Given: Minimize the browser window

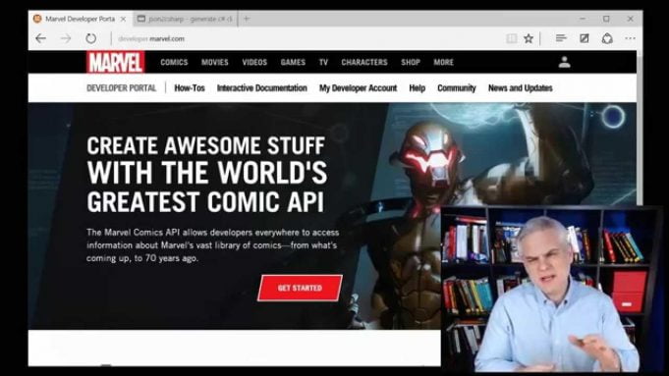Looking at the screenshot, I should coord(583,19).
